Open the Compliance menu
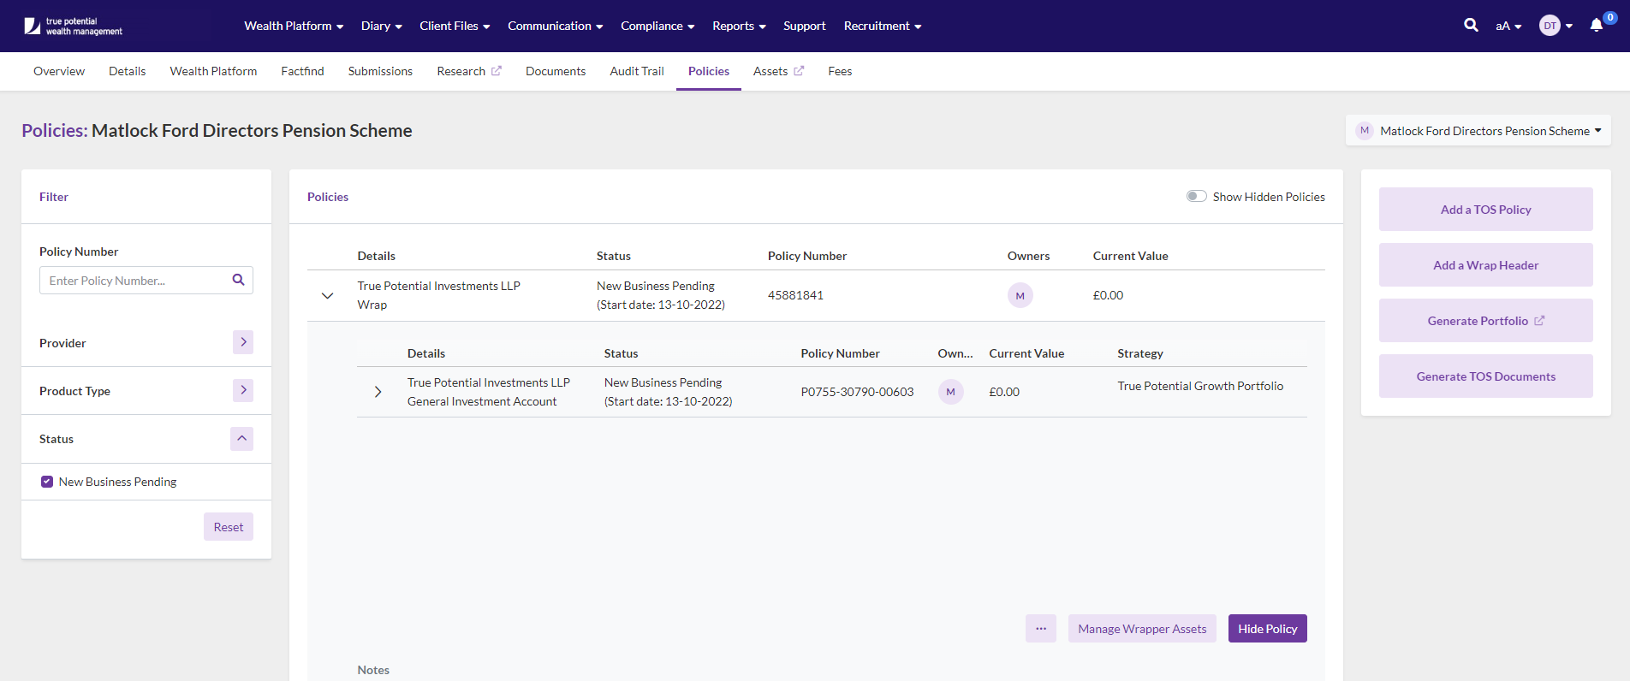 pos(657,26)
